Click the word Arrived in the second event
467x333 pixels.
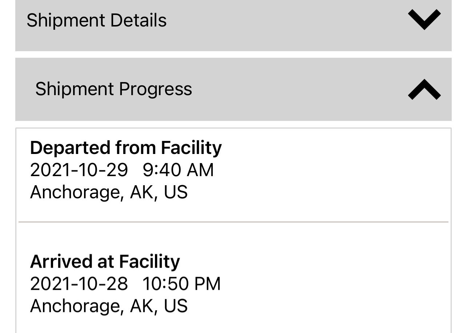[60, 261]
